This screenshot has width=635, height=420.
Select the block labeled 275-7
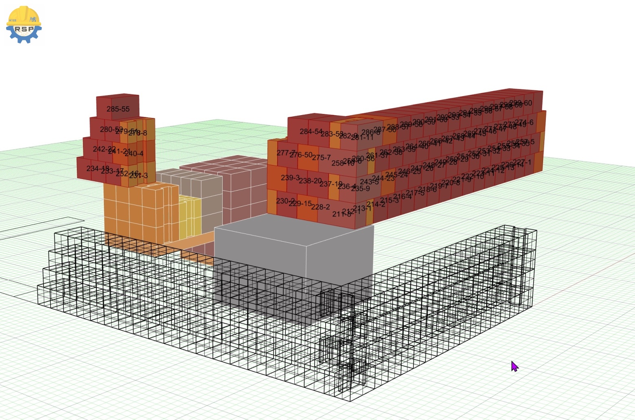pyautogui.click(x=321, y=157)
